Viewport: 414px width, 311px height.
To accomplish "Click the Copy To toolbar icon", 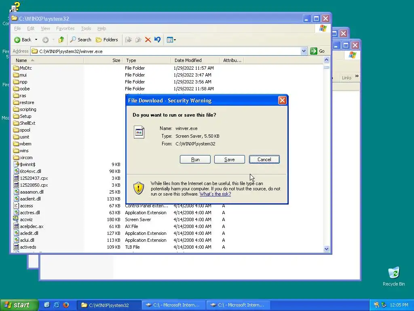I will (x=138, y=40).
